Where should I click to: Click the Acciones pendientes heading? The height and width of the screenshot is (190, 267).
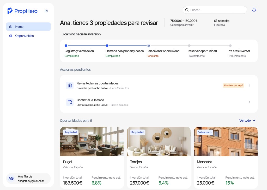pyautogui.click(x=75, y=69)
